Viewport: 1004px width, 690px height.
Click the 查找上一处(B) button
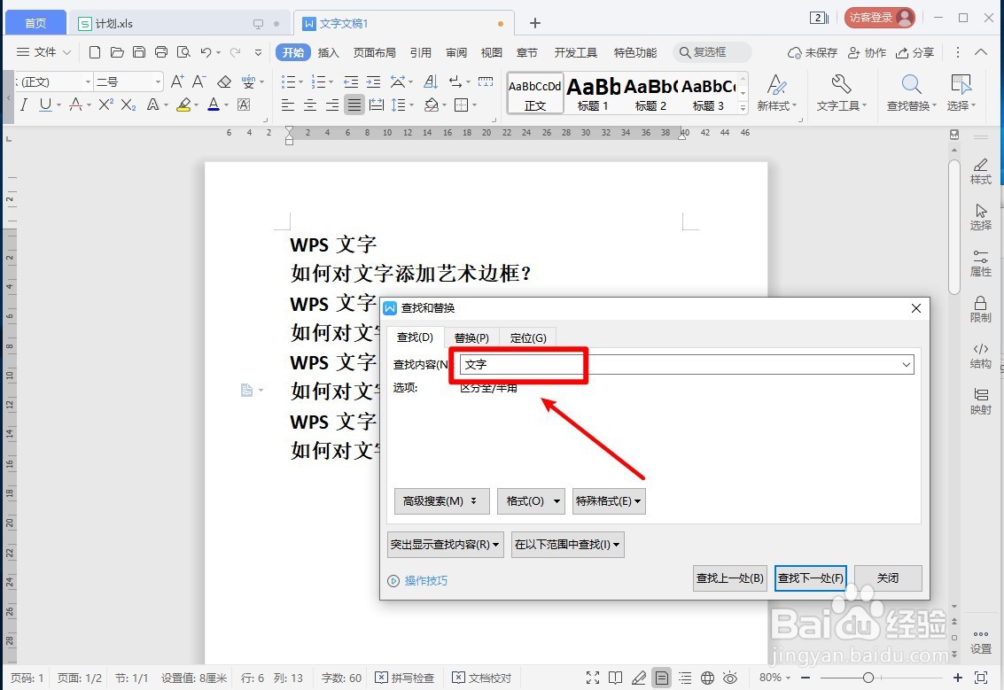730,578
